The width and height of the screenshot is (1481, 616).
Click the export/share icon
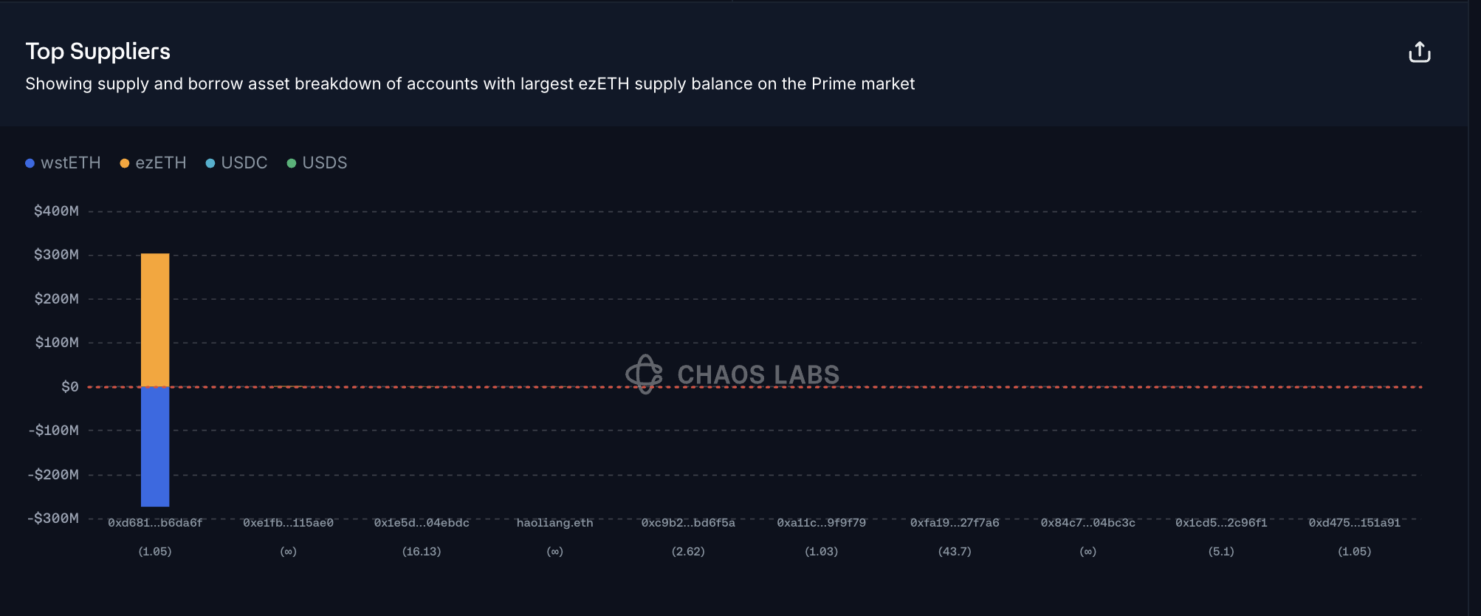[x=1419, y=52]
